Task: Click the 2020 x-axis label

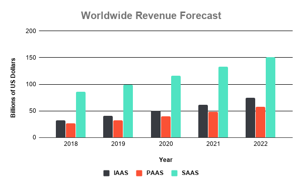Action: point(166,144)
